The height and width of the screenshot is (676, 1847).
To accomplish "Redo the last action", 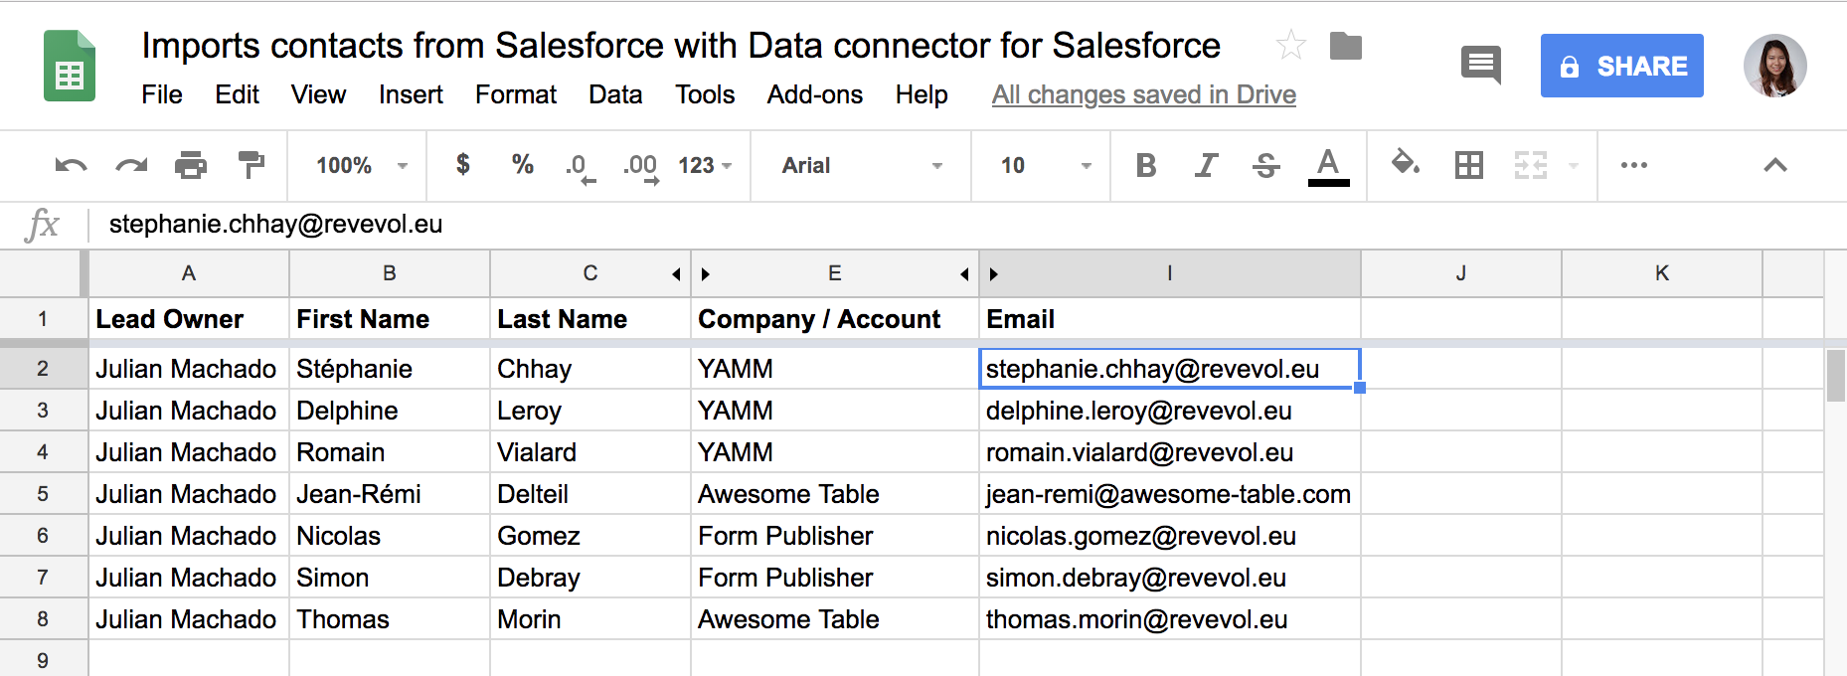I will pos(131,165).
